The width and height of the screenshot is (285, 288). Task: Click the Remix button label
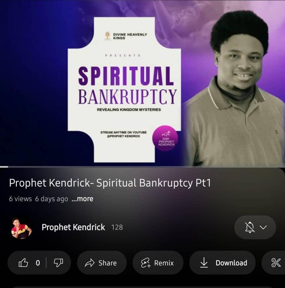164,263
